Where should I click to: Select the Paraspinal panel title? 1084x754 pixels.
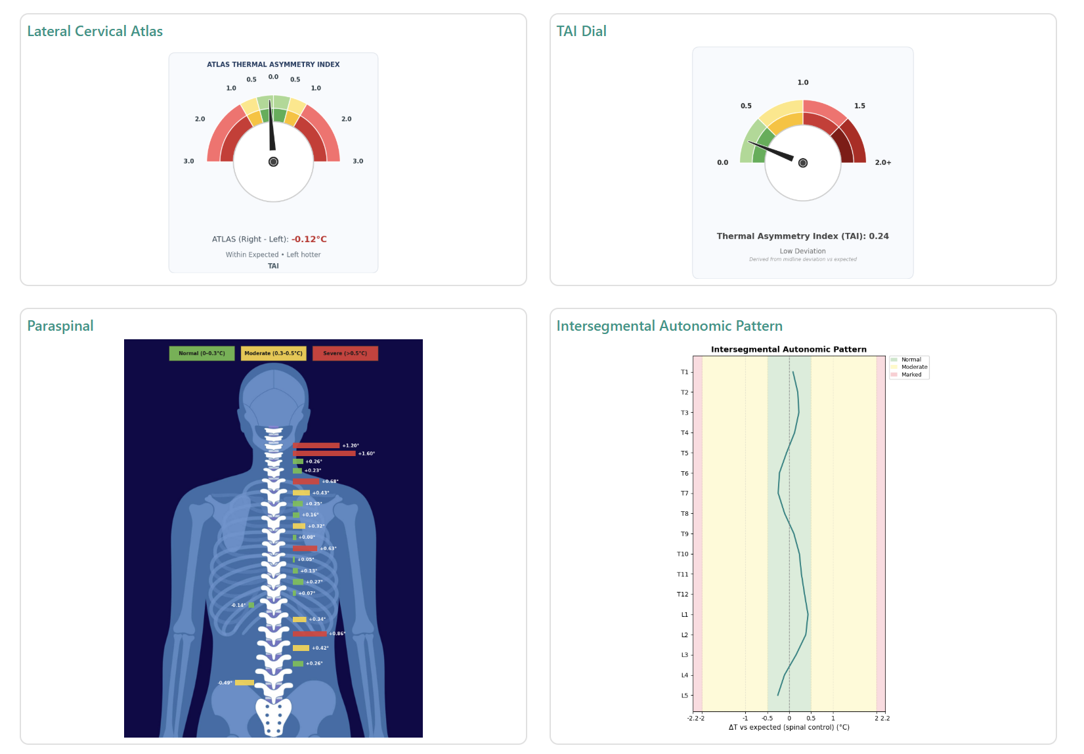(60, 326)
